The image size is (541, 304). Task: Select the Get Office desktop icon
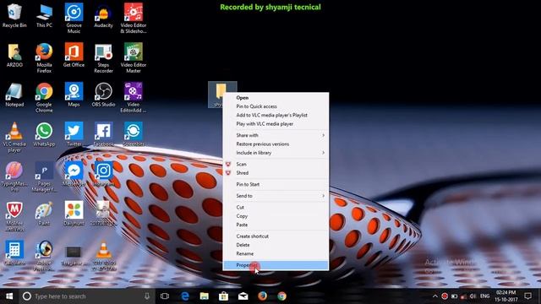pos(74,55)
